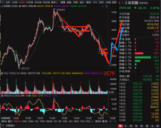Add stock via +自选 button
Image resolution: width=161 pixels, height=128 pixels.
108,2
